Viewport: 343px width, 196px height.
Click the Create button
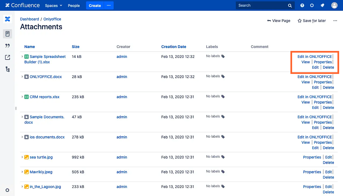point(95,6)
